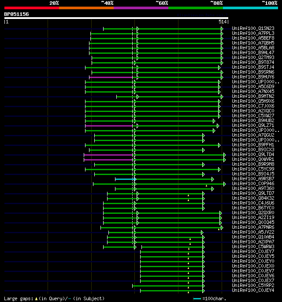
Task: Open the UniRef100_Q2QXR0 entry
Action: click(x=253, y=213)
